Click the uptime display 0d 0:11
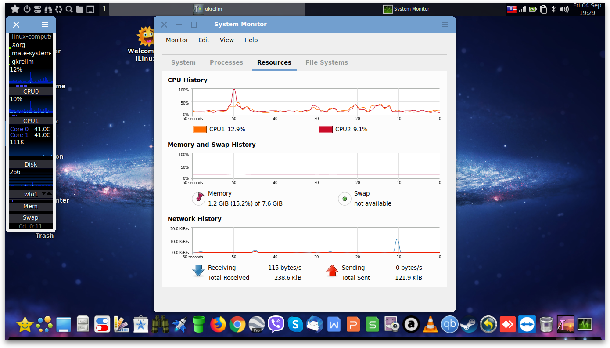 (31, 226)
